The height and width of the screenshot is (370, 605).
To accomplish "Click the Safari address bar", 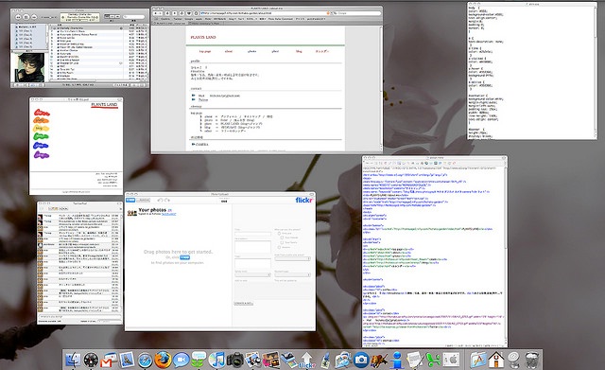I will [x=265, y=13].
